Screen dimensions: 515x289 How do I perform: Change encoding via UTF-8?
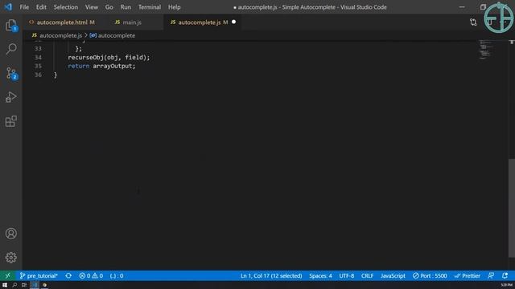[347, 275]
